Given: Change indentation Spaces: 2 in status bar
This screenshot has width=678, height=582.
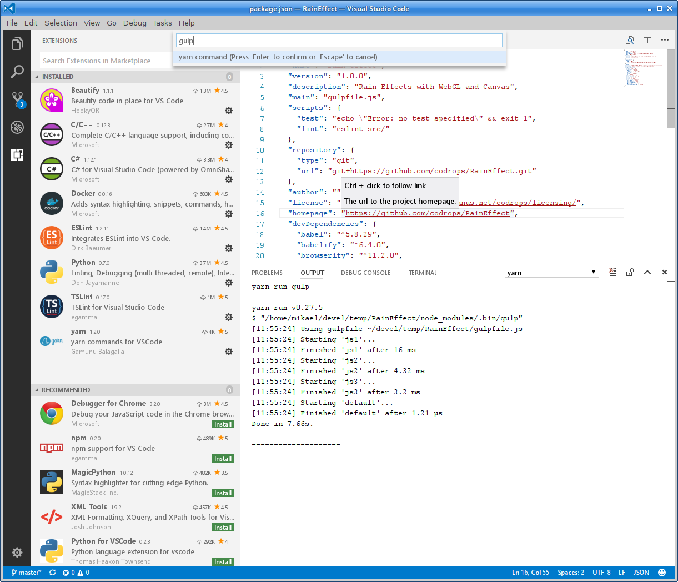Looking at the screenshot, I should point(571,573).
